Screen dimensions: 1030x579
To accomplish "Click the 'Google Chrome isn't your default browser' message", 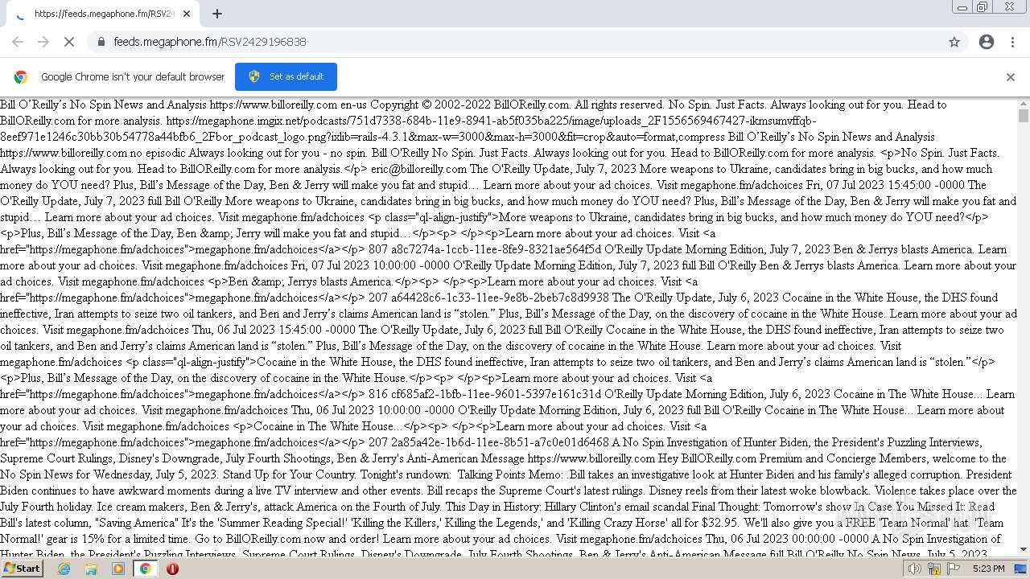I will pyautogui.click(x=133, y=77).
